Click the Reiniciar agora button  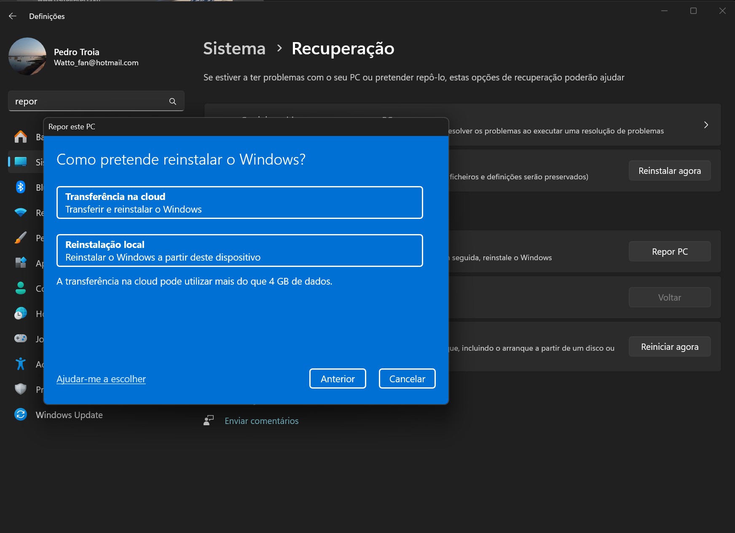coord(669,346)
